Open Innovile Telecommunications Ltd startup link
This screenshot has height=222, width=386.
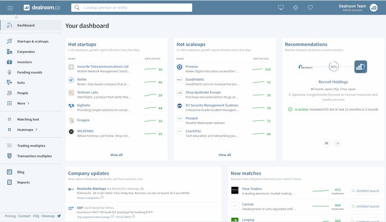pos(102,67)
